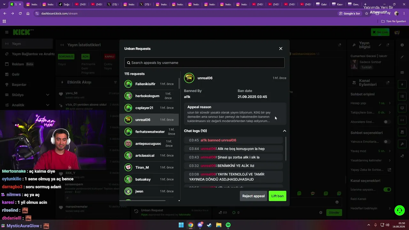The width and height of the screenshot is (409, 230).
Task: Click the lightning icon in right rail
Action: click(402, 84)
